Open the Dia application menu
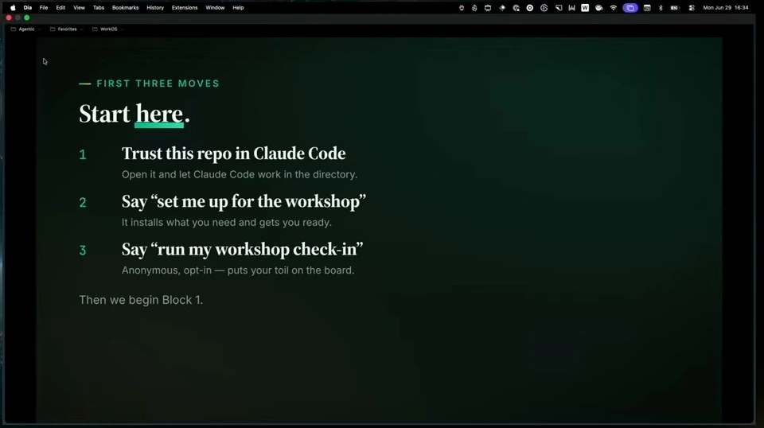Screen dimensions: 764x428 click(28, 8)
